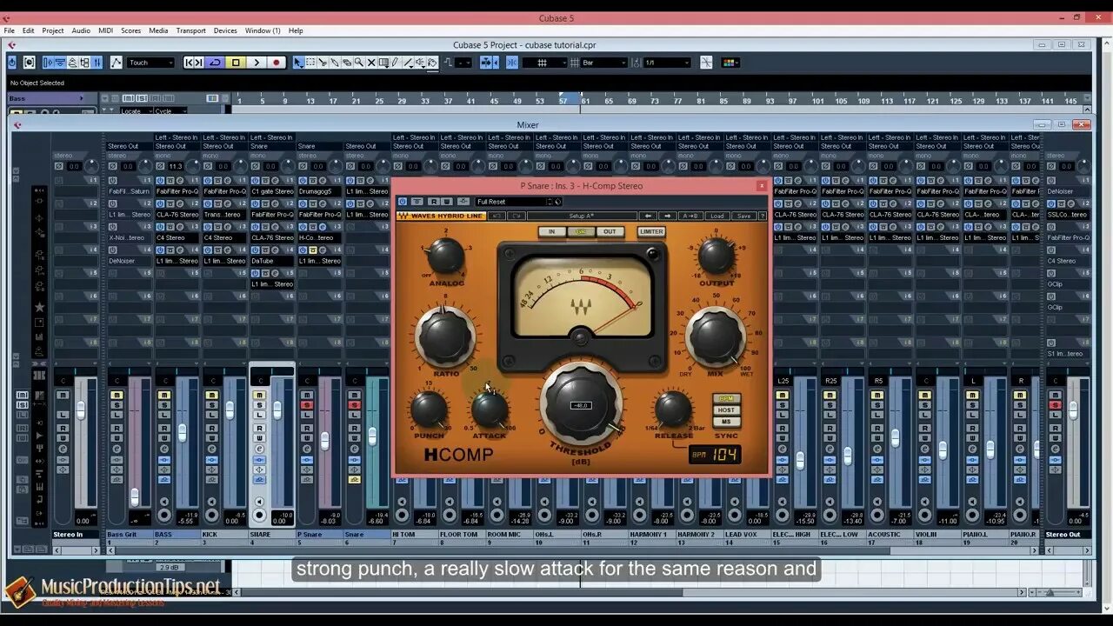Switch the H-Comp meter to OUT
Image resolution: width=1113 pixels, height=626 pixels.
pos(610,231)
